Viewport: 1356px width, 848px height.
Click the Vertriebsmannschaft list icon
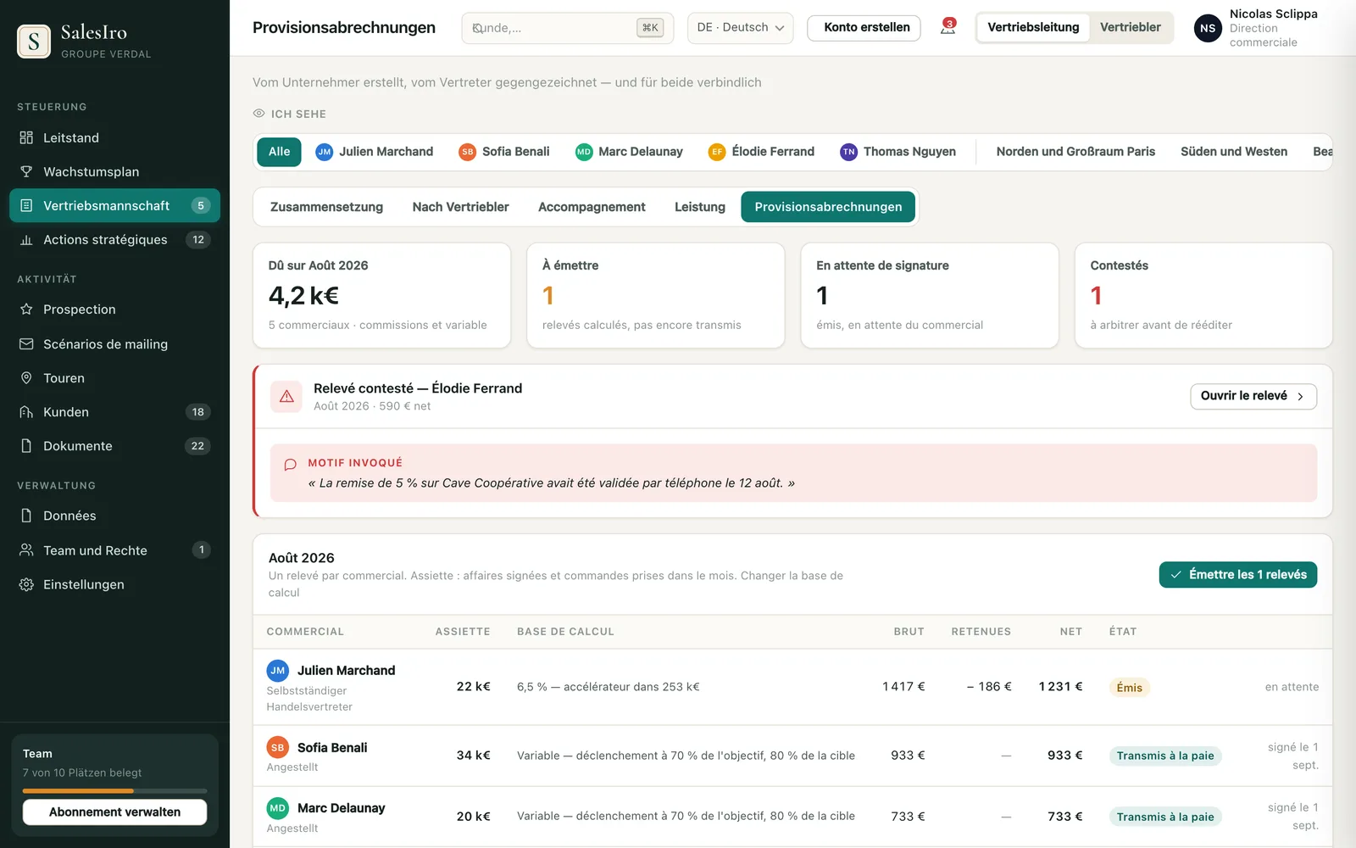pos(26,205)
